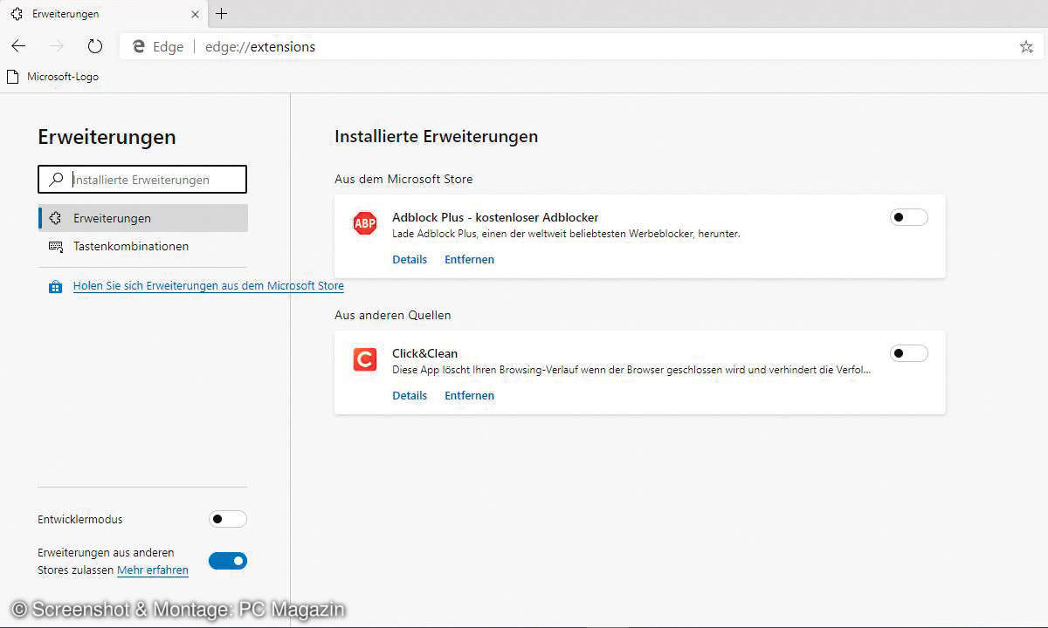Click the Installierte Erweiterungen search field

[142, 180]
